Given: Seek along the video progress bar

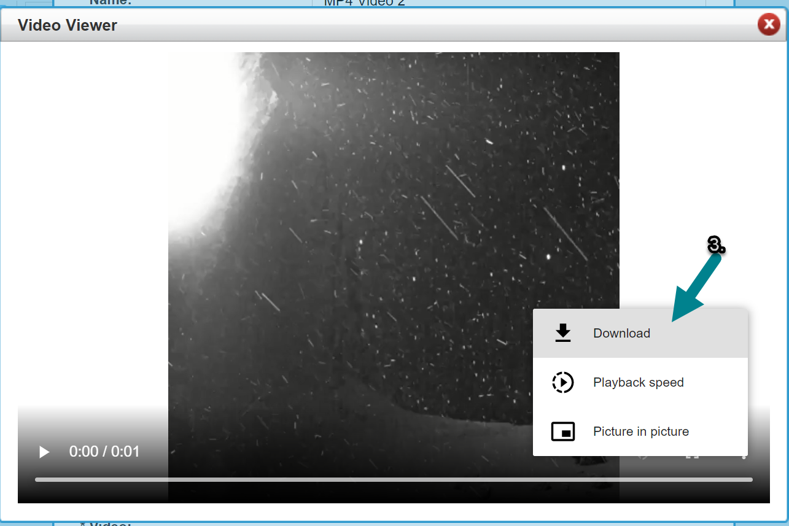Looking at the screenshot, I should [x=394, y=479].
